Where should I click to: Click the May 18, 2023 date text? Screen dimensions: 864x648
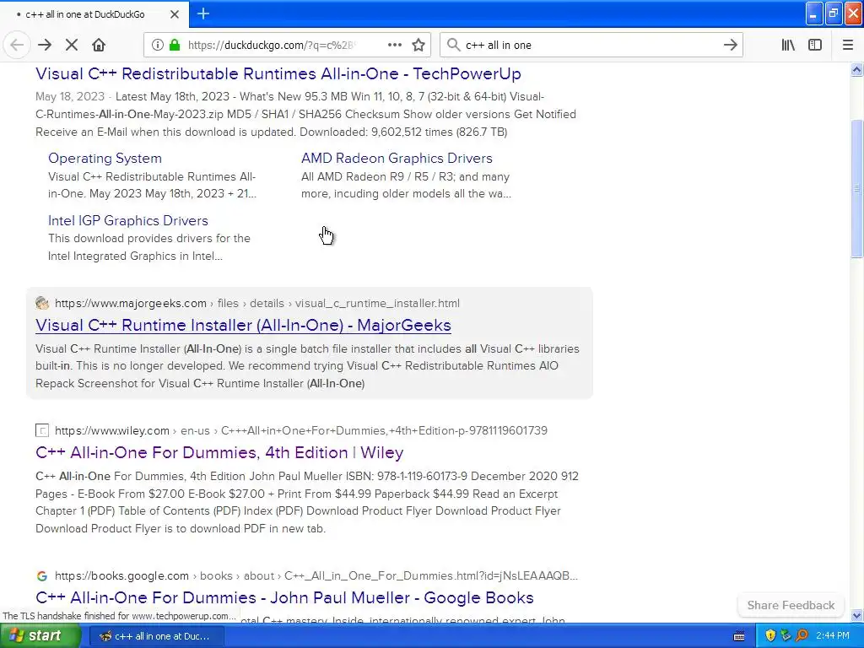[70, 96]
